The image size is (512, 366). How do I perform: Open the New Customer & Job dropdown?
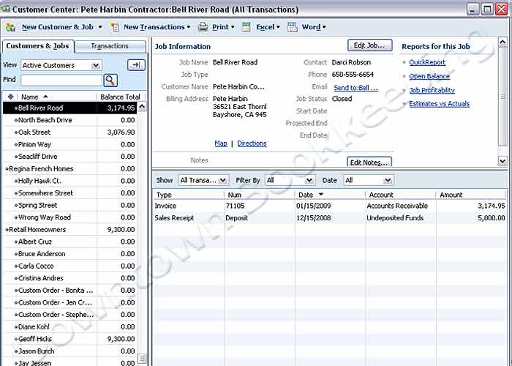tap(100, 27)
